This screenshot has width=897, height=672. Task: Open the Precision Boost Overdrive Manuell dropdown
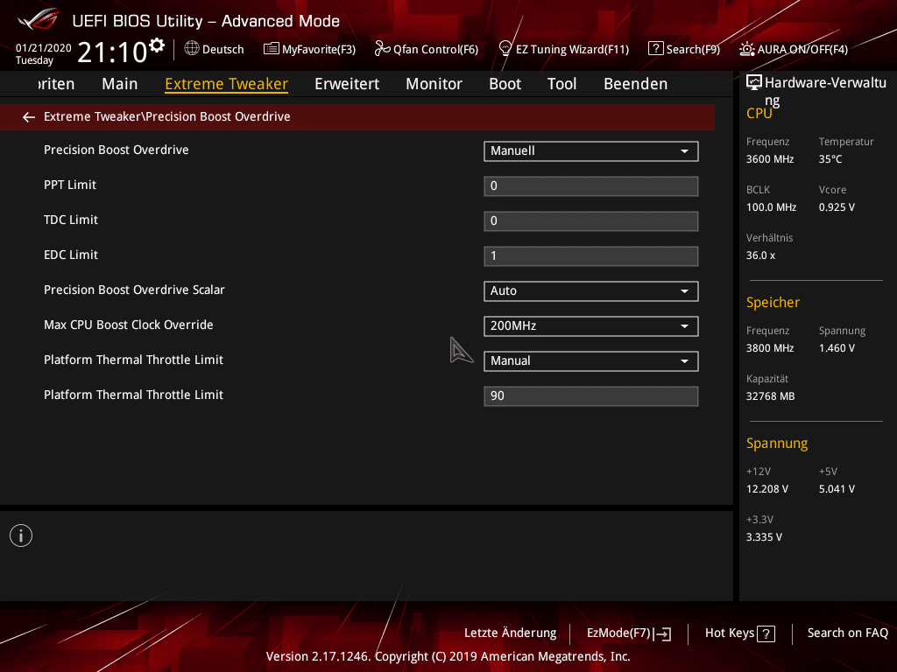[x=591, y=150]
